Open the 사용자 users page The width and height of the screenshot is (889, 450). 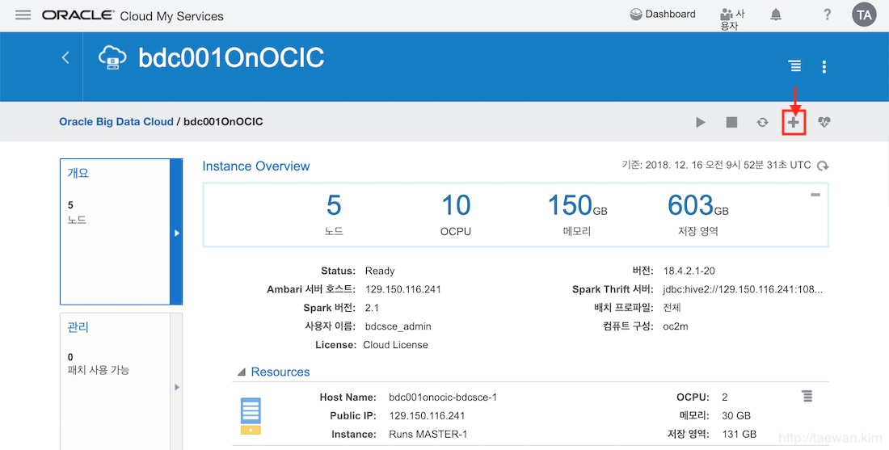click(732, 19)
